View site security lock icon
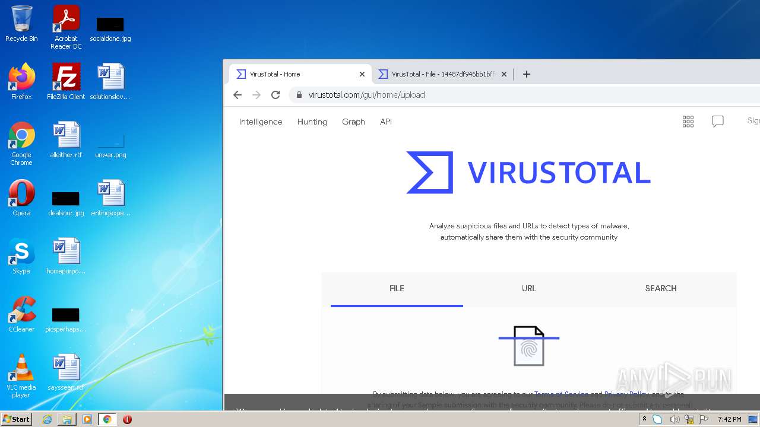The width and height of the screenshot is (760, 427). (299, 95)
